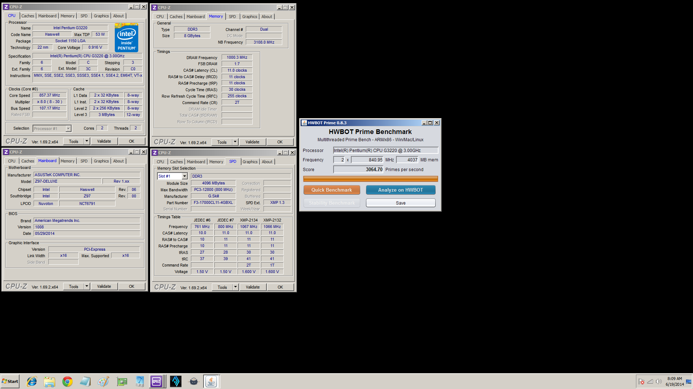The height and width of the screenshot is (389, 693).
Task: Open the Processor #1 selection dropdown
Action: 68,129
